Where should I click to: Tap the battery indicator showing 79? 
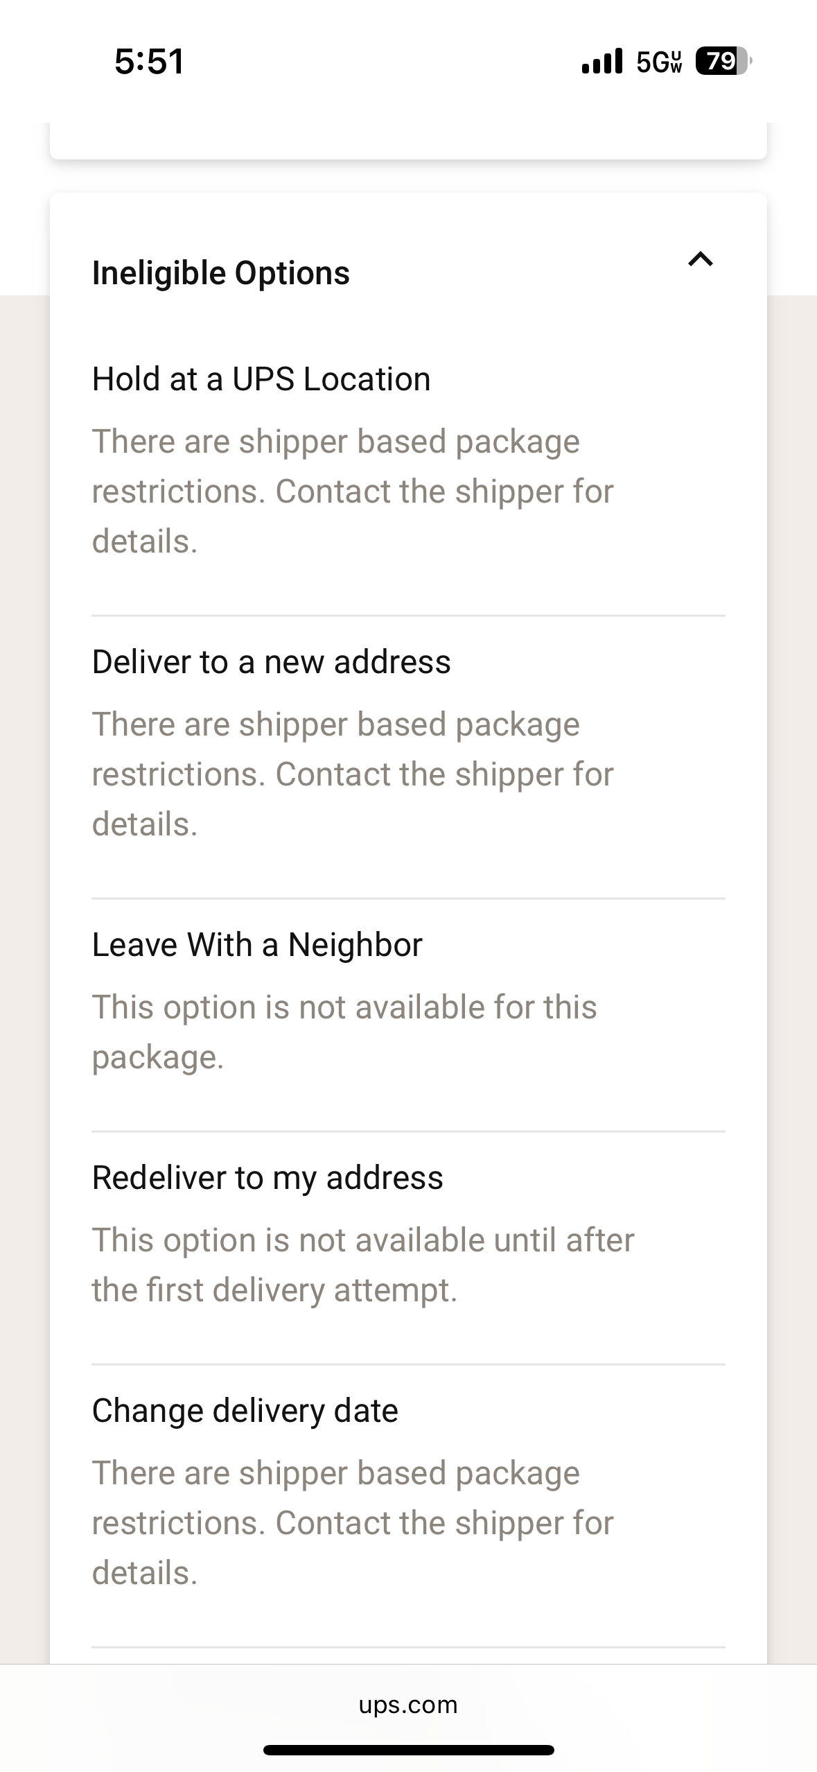click(723, 61)
